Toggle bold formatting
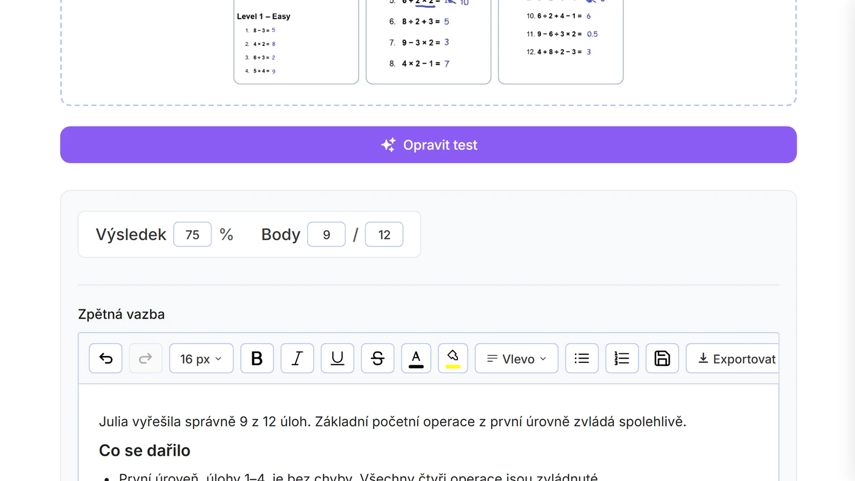Viewport: 855px width, 481px height. click(x=257, y=358)
